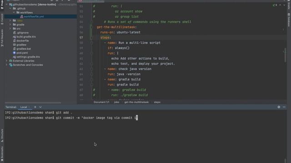The height and width of the screenshot is (163, 291).
Task: Click 'steps:' breadcrumb item
Action: pyautogui.click(x=157, y=102)
